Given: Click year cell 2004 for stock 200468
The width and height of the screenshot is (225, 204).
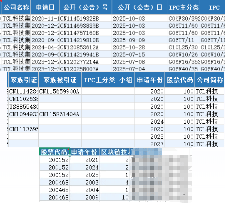Looking at the screenshot, I should tap(85, 190).
